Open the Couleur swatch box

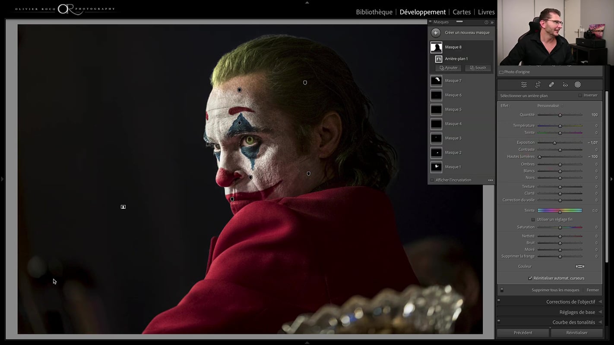pos(580,267)
